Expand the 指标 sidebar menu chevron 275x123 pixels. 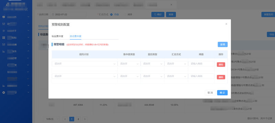tap(28, 38)
